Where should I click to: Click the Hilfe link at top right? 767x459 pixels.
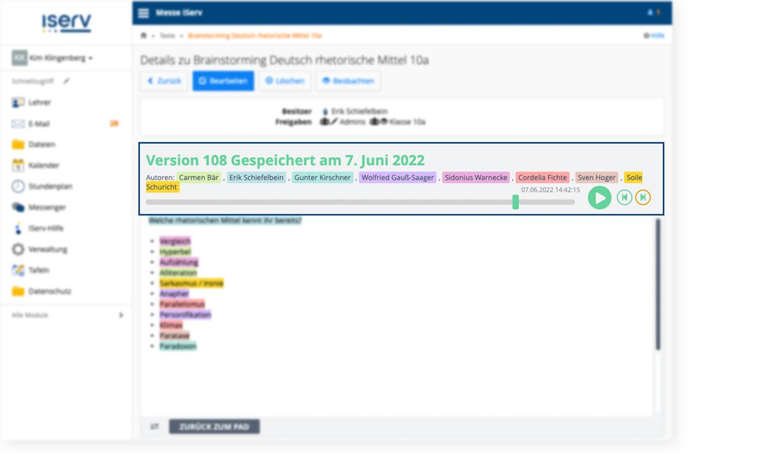point(654,36)
